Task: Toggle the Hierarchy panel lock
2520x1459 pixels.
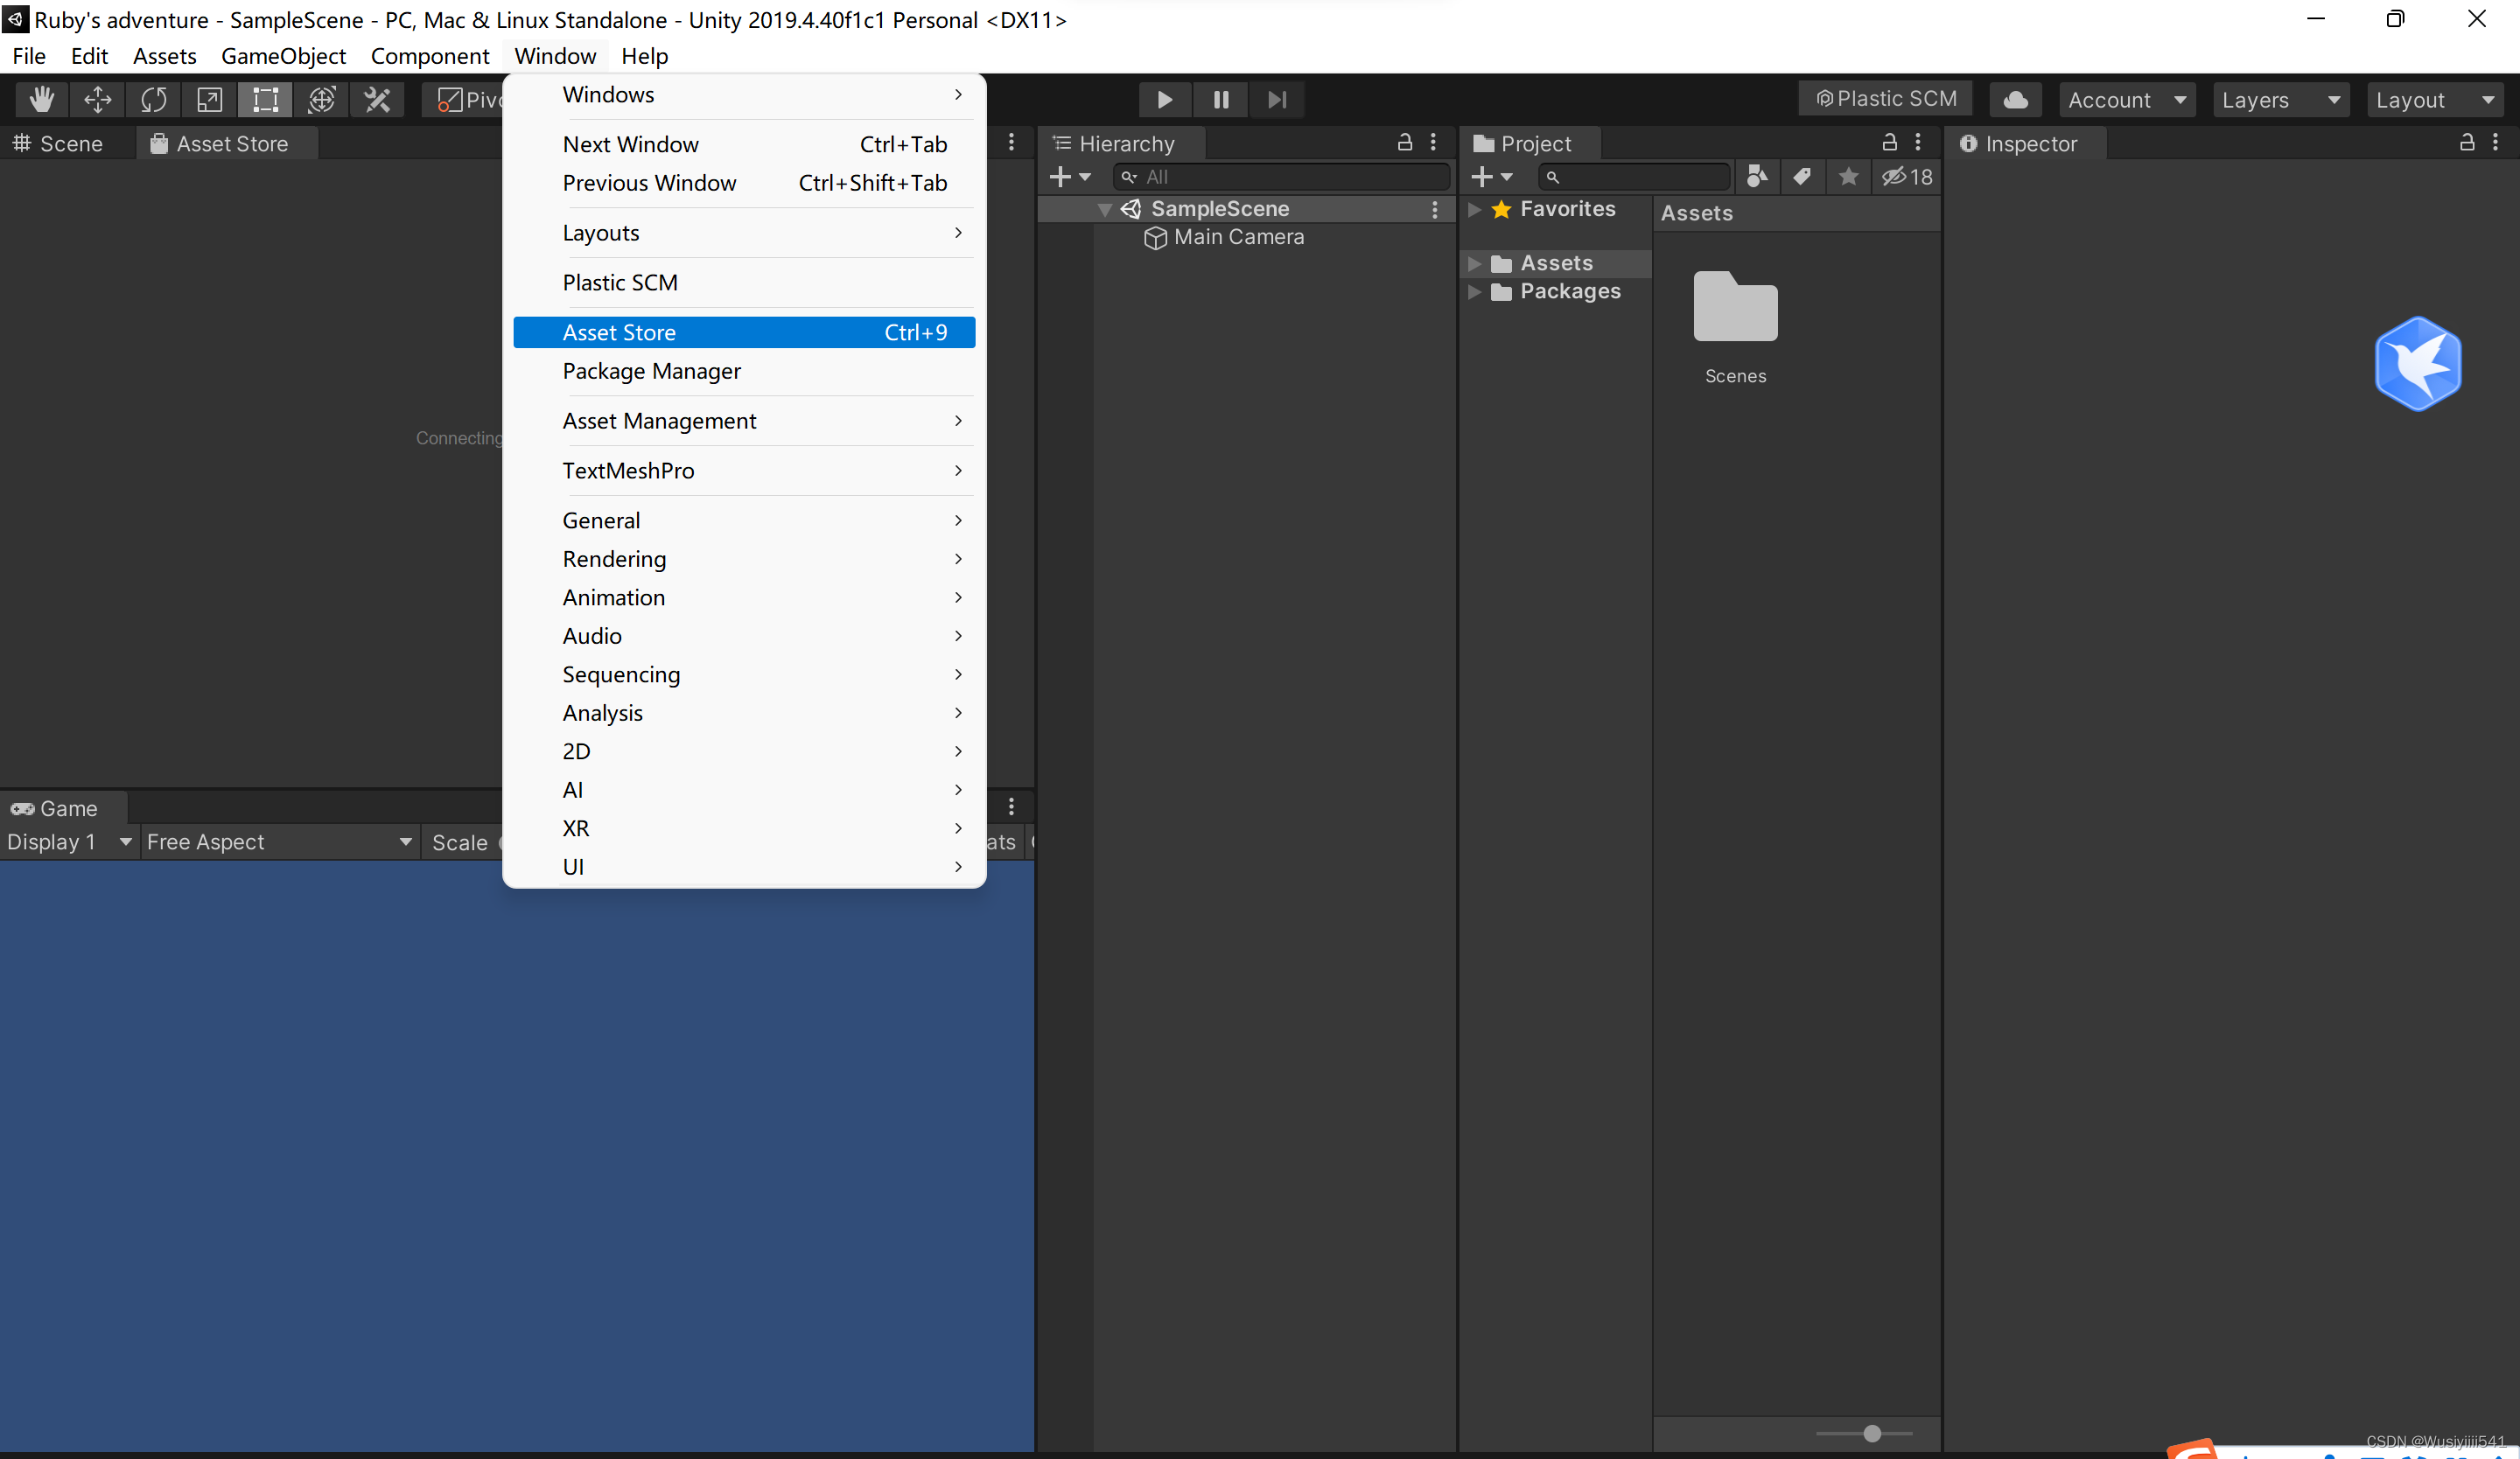Action: pyautogui.click(x=1404, y=143)
